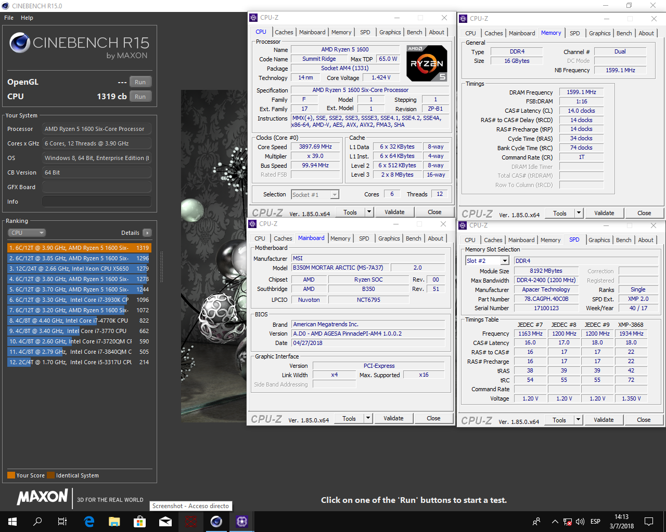Screen dimensions: 666x532
Task: Click the volume speaker tray icon
Action: tap(580, 522)
